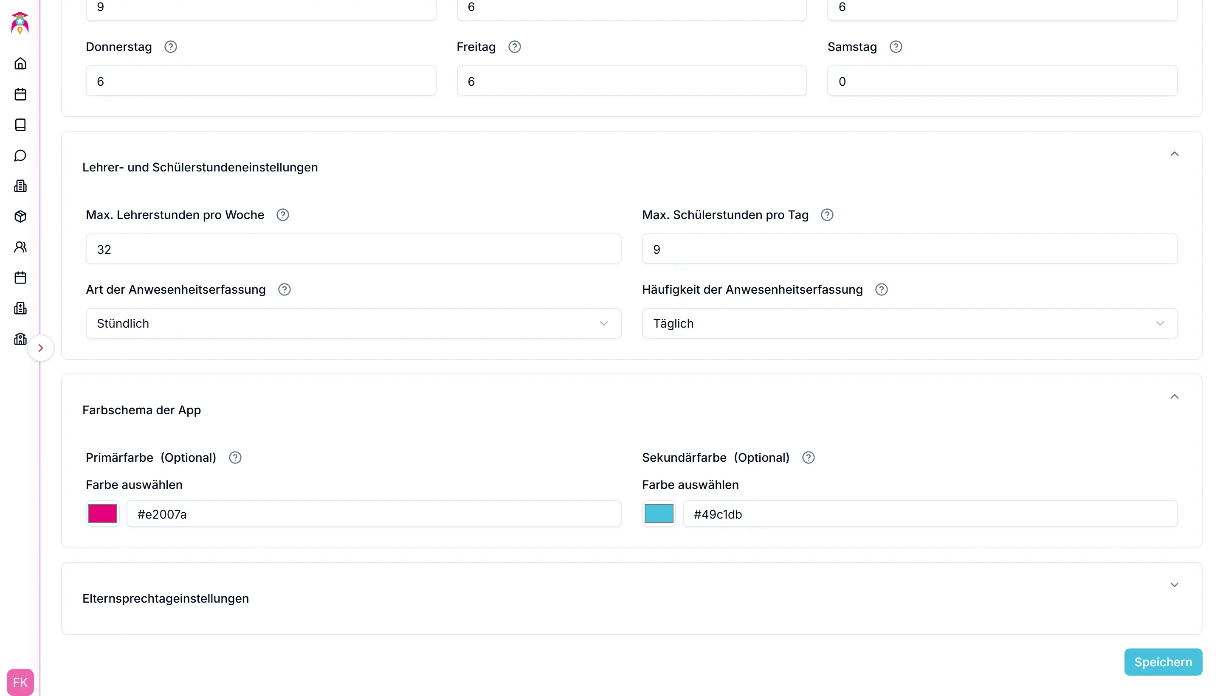
Task: Open the home icon in sidebar
Action: tap(20, 64)
